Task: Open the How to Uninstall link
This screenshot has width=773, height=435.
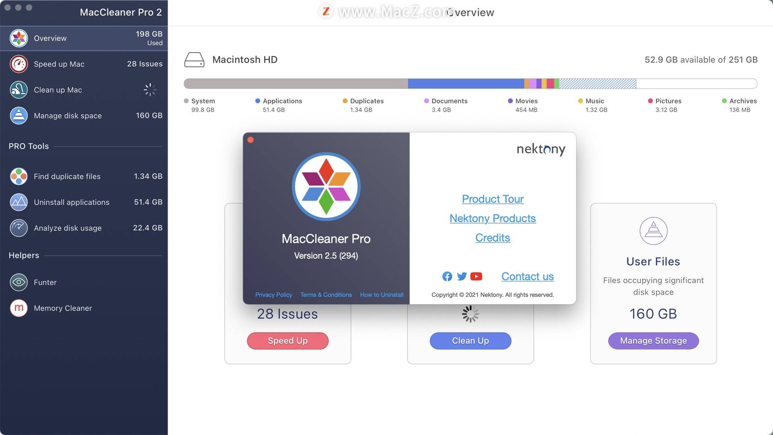Action: tap(382, 295)
